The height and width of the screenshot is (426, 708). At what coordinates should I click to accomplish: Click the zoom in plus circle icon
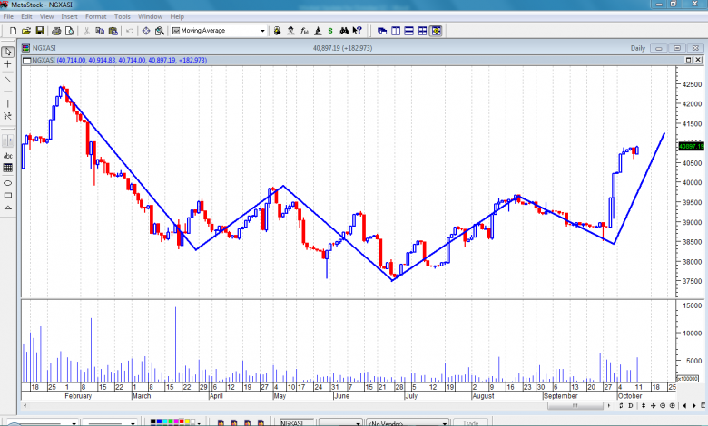coord(673,405)
